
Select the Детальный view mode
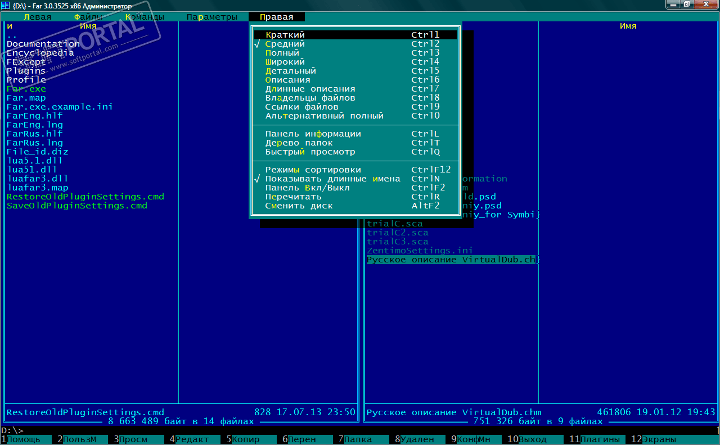(x=355, y=71)
